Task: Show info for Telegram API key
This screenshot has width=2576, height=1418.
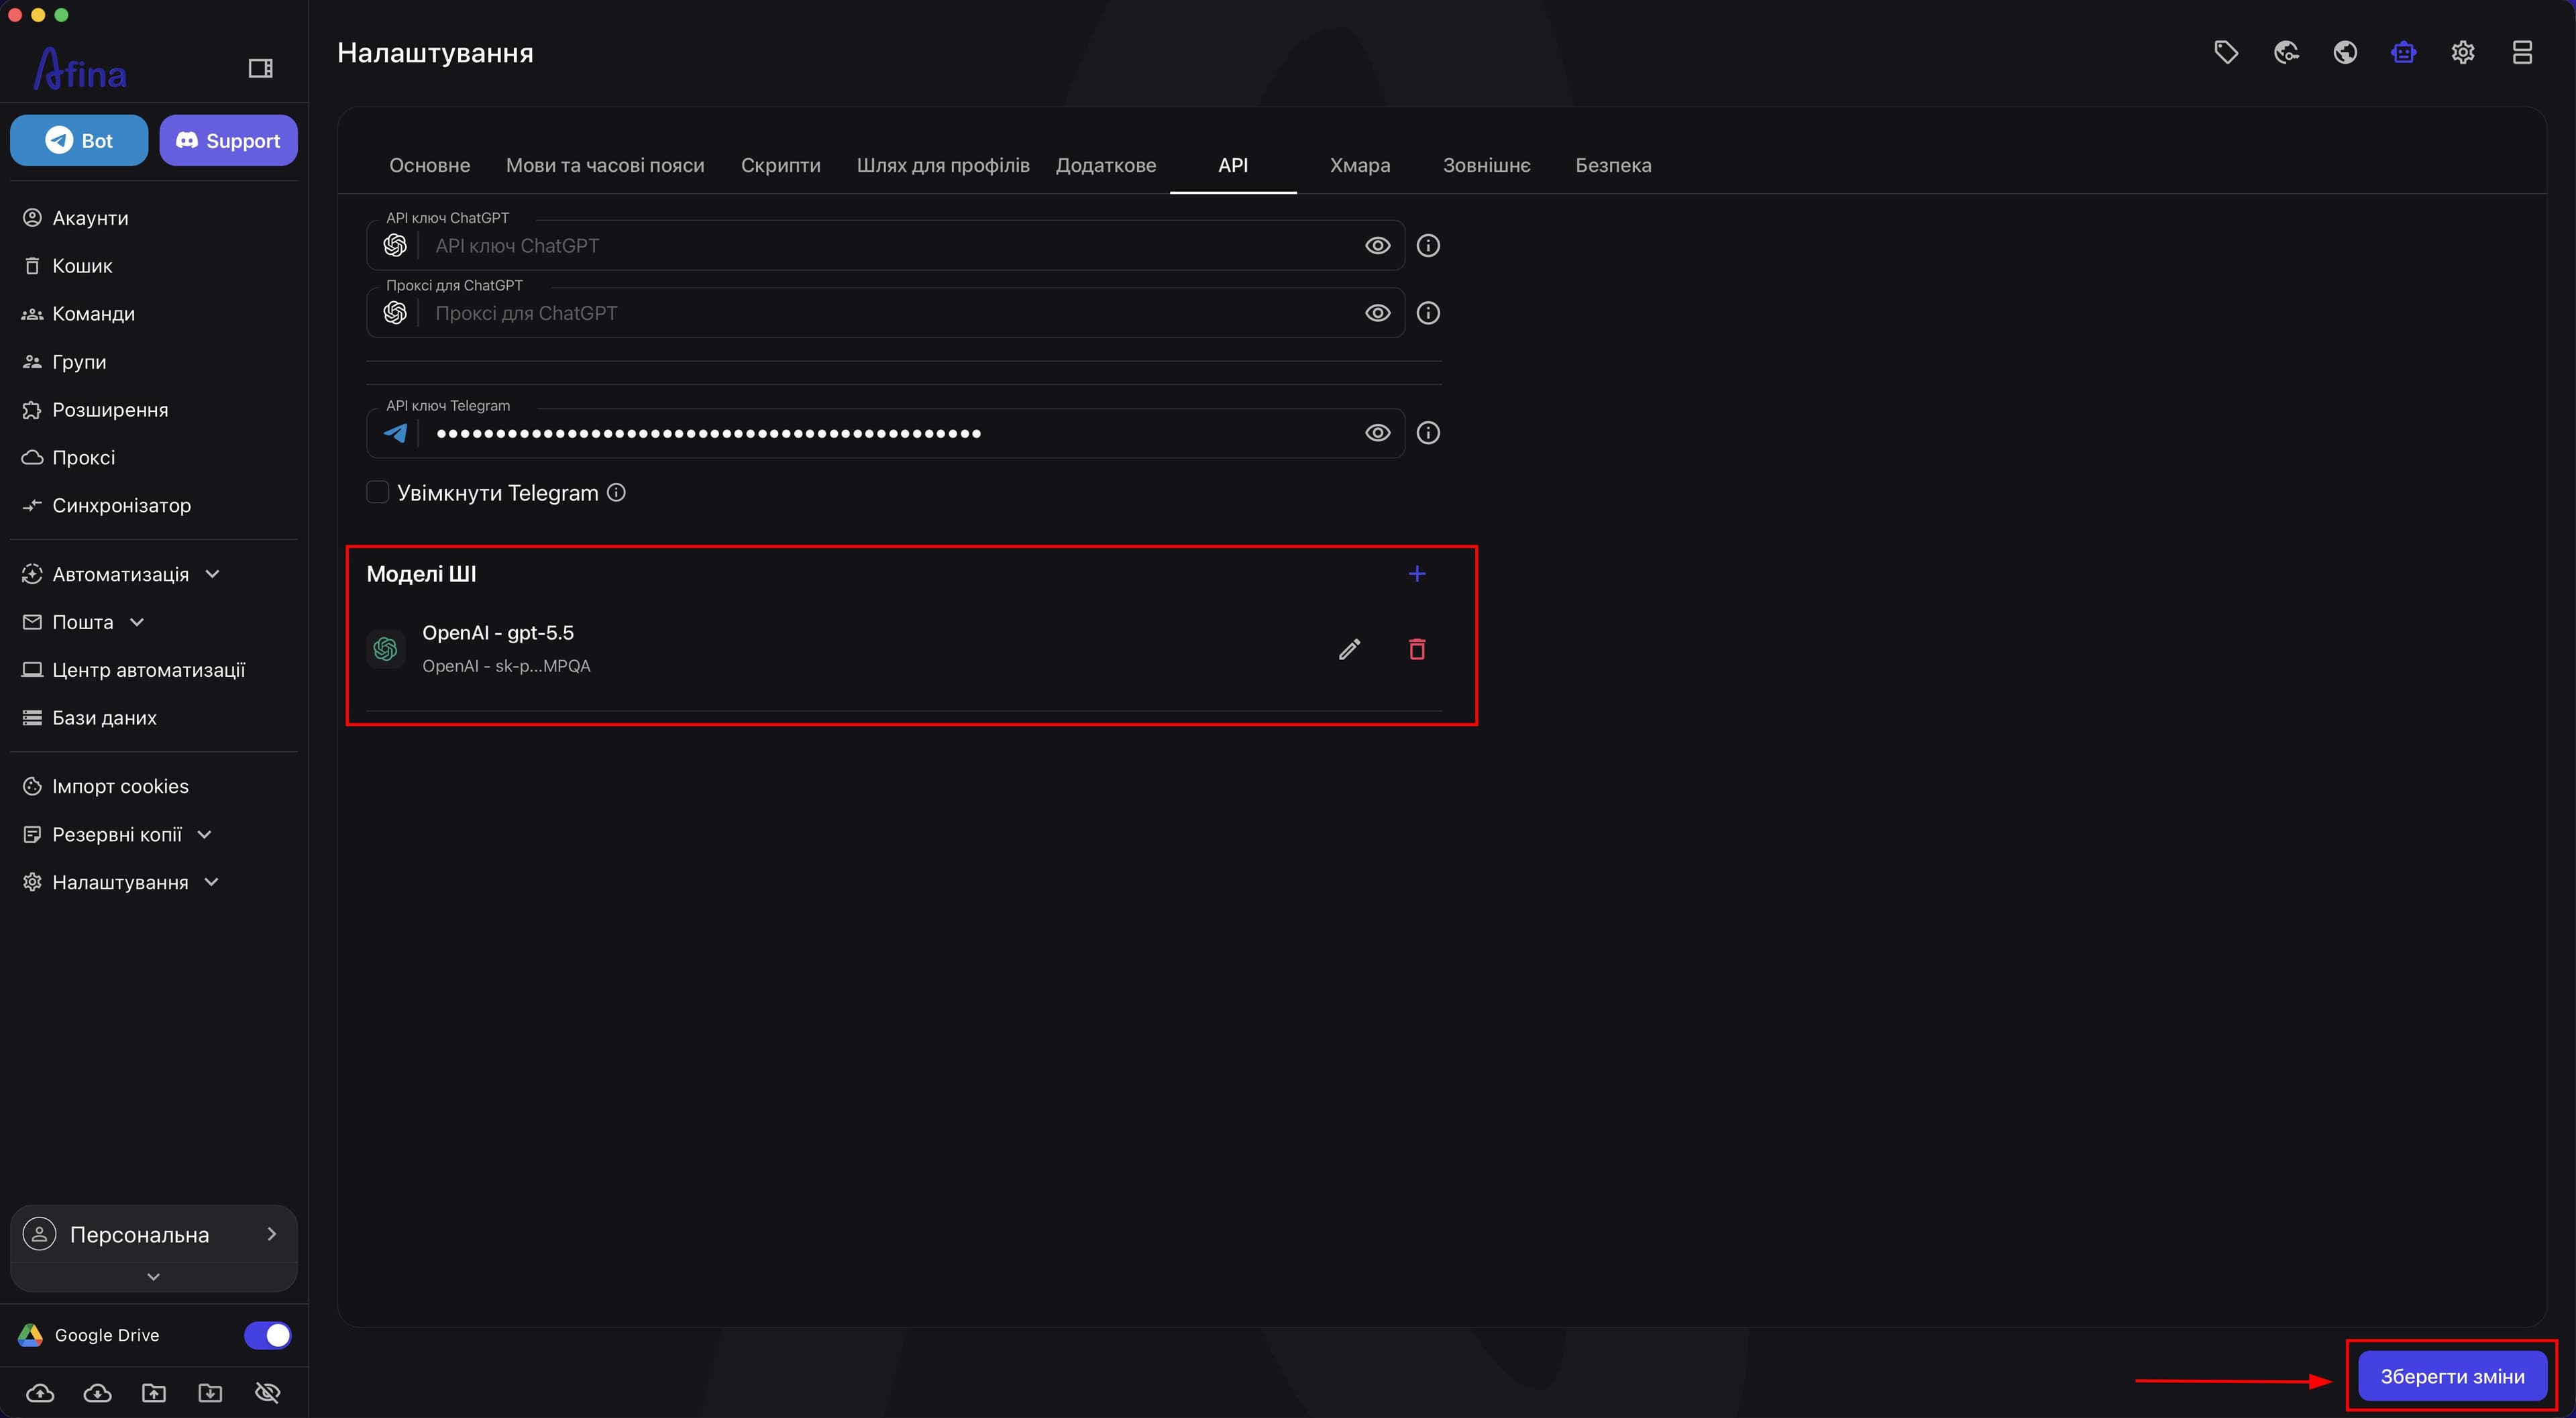Action: click(1428, 433)
